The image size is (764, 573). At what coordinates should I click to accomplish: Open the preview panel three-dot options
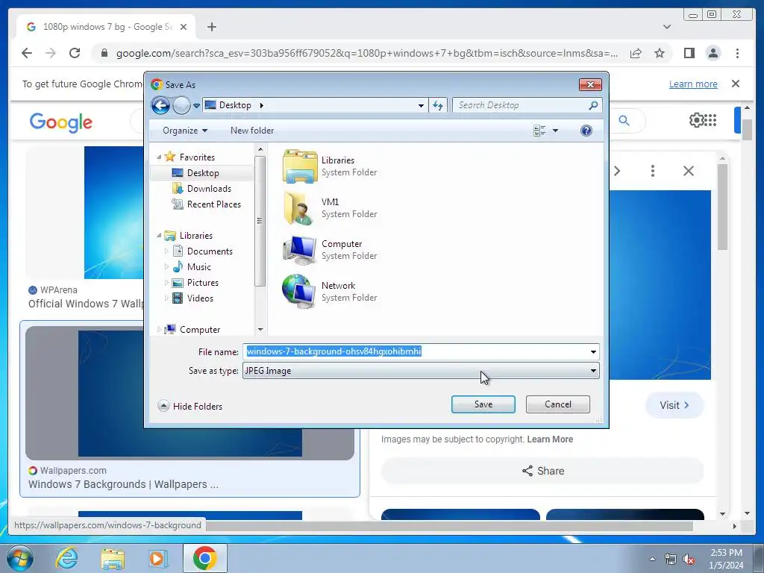(652, 171)
